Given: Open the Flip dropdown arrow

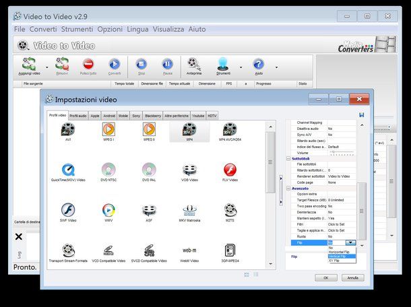Looking at the screenshot, I should click(x=351, y=242).
